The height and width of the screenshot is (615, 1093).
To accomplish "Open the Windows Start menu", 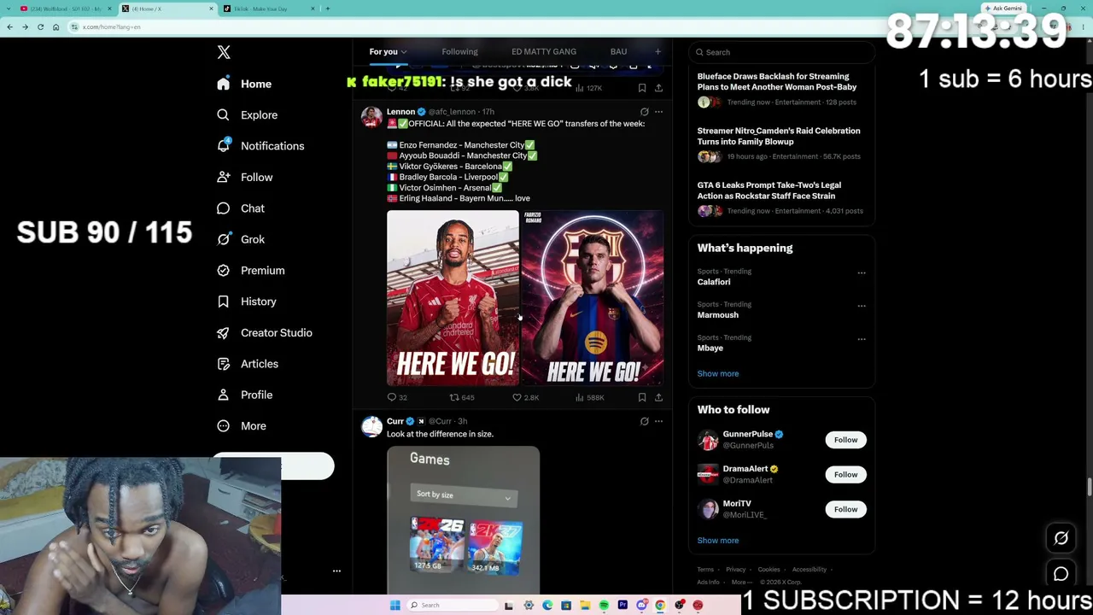I will pyautogui.click(x=395, y=606).
